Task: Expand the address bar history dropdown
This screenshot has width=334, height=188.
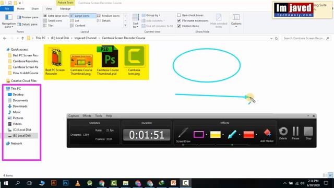Action: pyautogui.click(x=271, y=38)
